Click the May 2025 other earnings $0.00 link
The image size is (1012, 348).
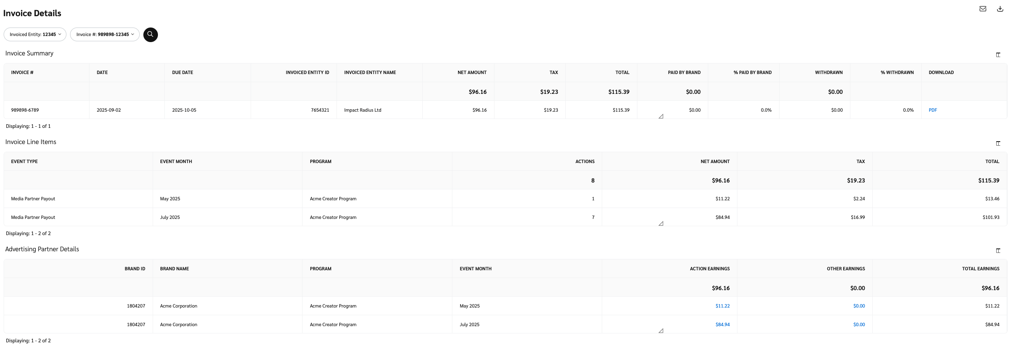coord(859,306)
